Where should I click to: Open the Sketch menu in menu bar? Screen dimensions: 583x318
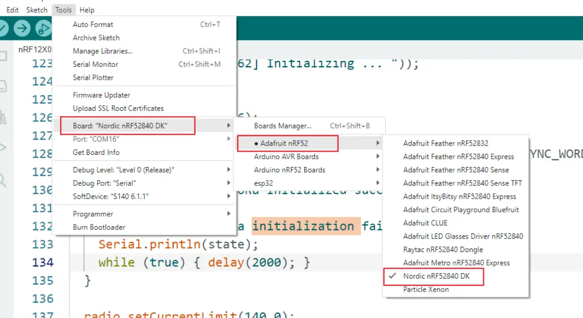(x=37, y=10)
